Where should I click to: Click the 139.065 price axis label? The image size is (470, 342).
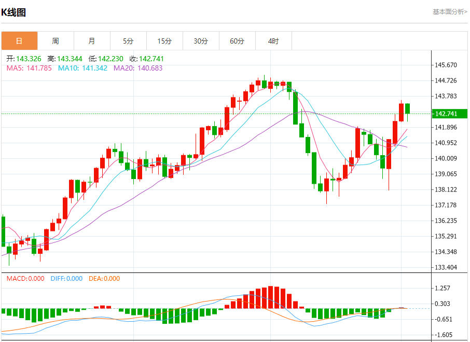446,174
